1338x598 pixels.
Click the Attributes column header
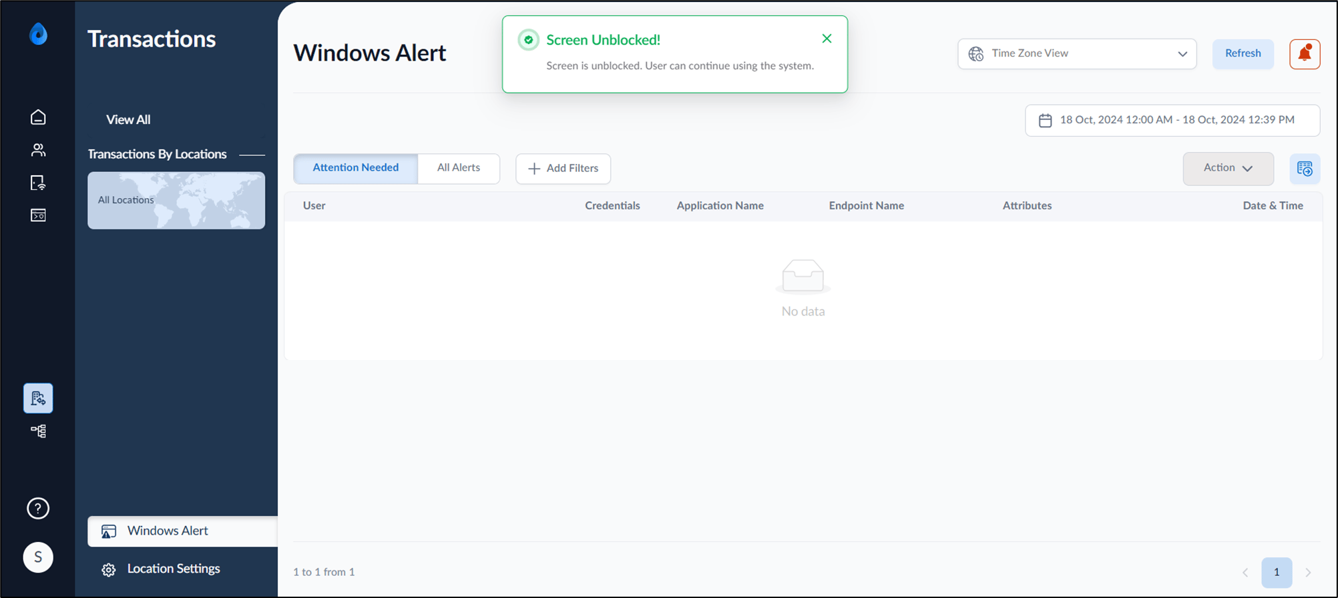1027,206
